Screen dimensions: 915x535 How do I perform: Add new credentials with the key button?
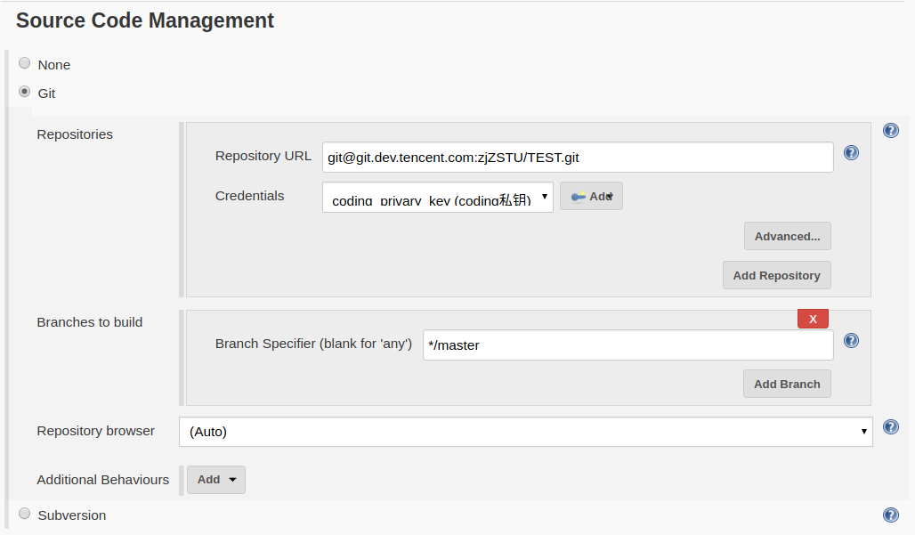click(591, 196)
